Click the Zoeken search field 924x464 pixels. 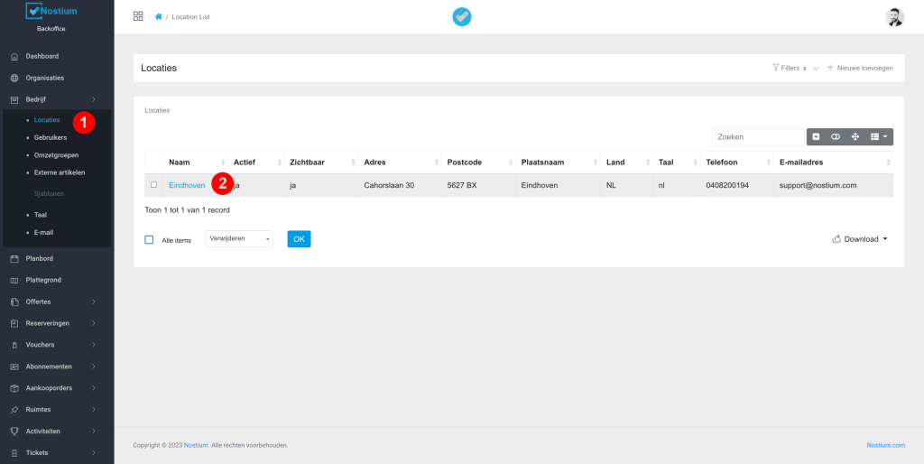tap(756, 136)
